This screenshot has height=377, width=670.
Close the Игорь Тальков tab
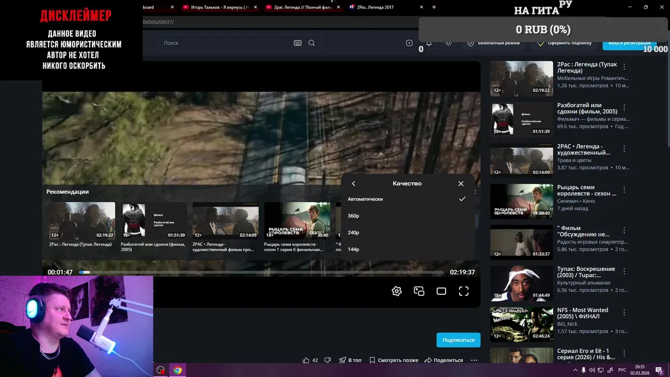coord(255,7)
